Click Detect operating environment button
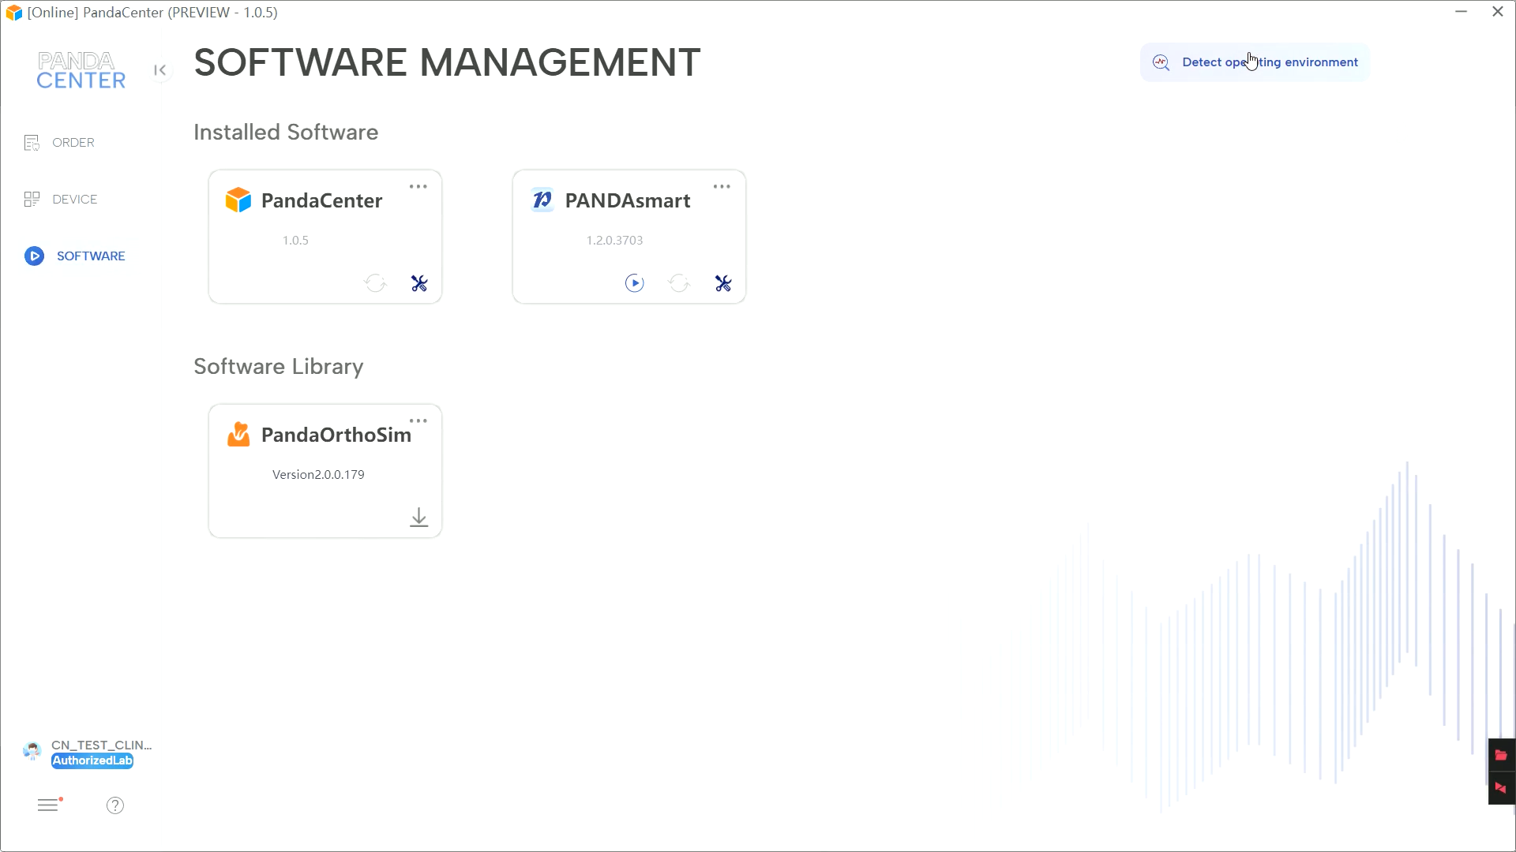Image resolution: width=1516 pixels, height=852 pixels. (x=1255, y=62)
